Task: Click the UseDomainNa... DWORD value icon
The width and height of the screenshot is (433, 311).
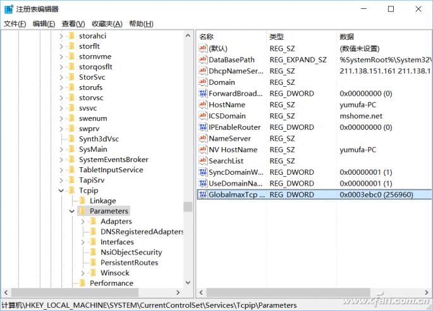Action: coord(203,184)
